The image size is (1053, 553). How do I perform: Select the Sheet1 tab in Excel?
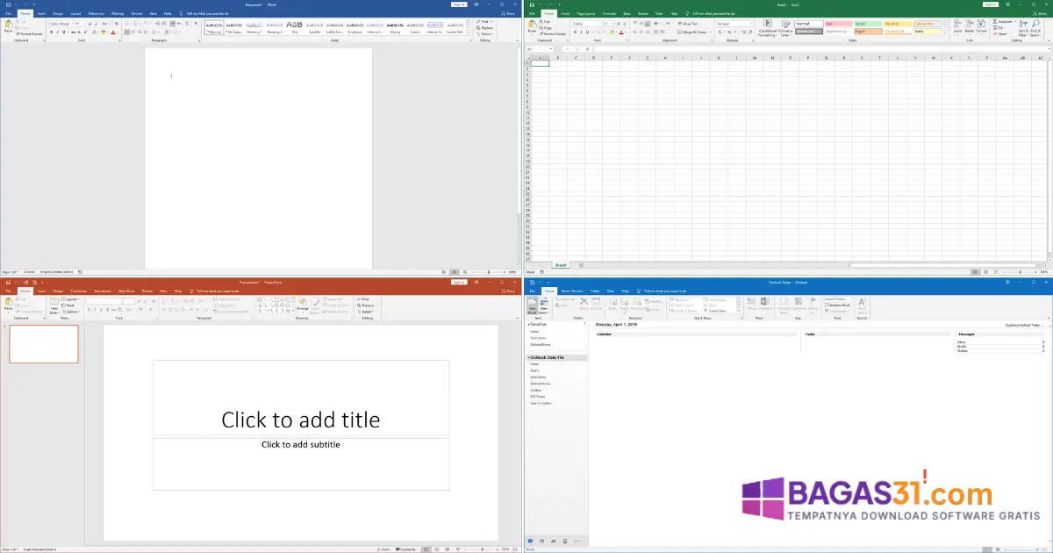point(561,265)
